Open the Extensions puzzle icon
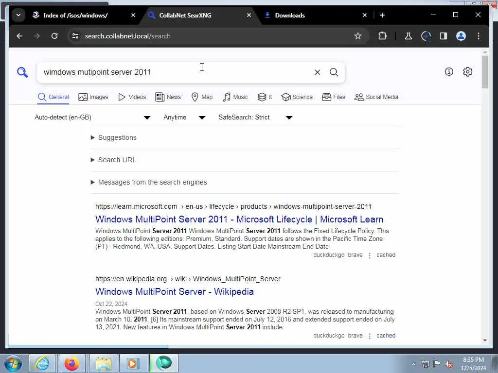Image resolution: width=498 pixels, height=373 pixels. (x=382, y=36)
